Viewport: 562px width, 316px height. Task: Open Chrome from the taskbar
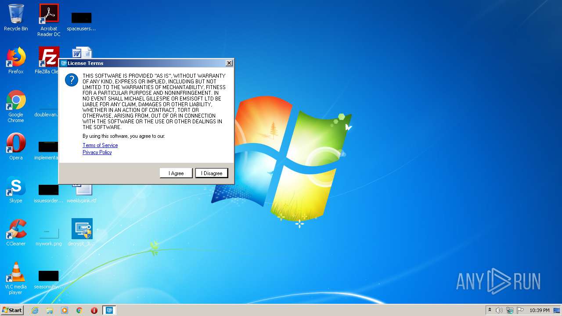(x=79, y=310)
